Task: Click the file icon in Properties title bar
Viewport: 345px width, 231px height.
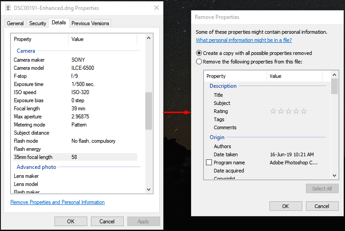Action: (8, 8)
